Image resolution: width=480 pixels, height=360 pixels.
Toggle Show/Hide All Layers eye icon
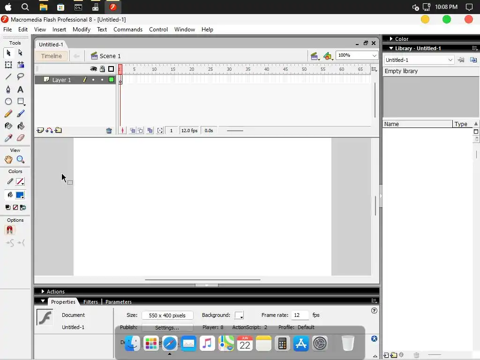pos(93,69)
